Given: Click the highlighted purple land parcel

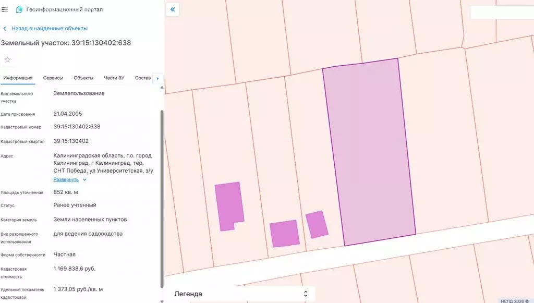Looking at the screenshot, I should pyautogui.click(x=369, y=151).
